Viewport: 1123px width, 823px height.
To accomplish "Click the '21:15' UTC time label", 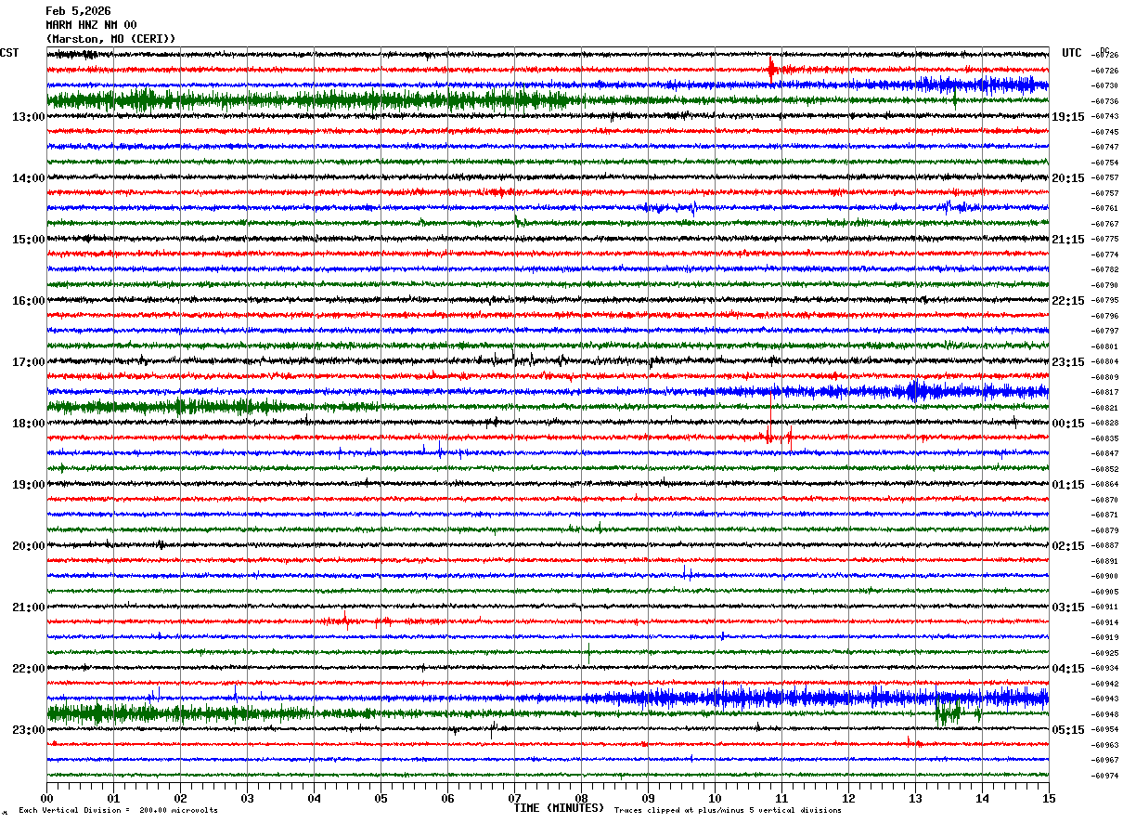I will click(1068, 240).
